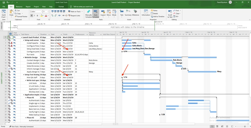Collapse the Website Design summary task

[24, 57]
